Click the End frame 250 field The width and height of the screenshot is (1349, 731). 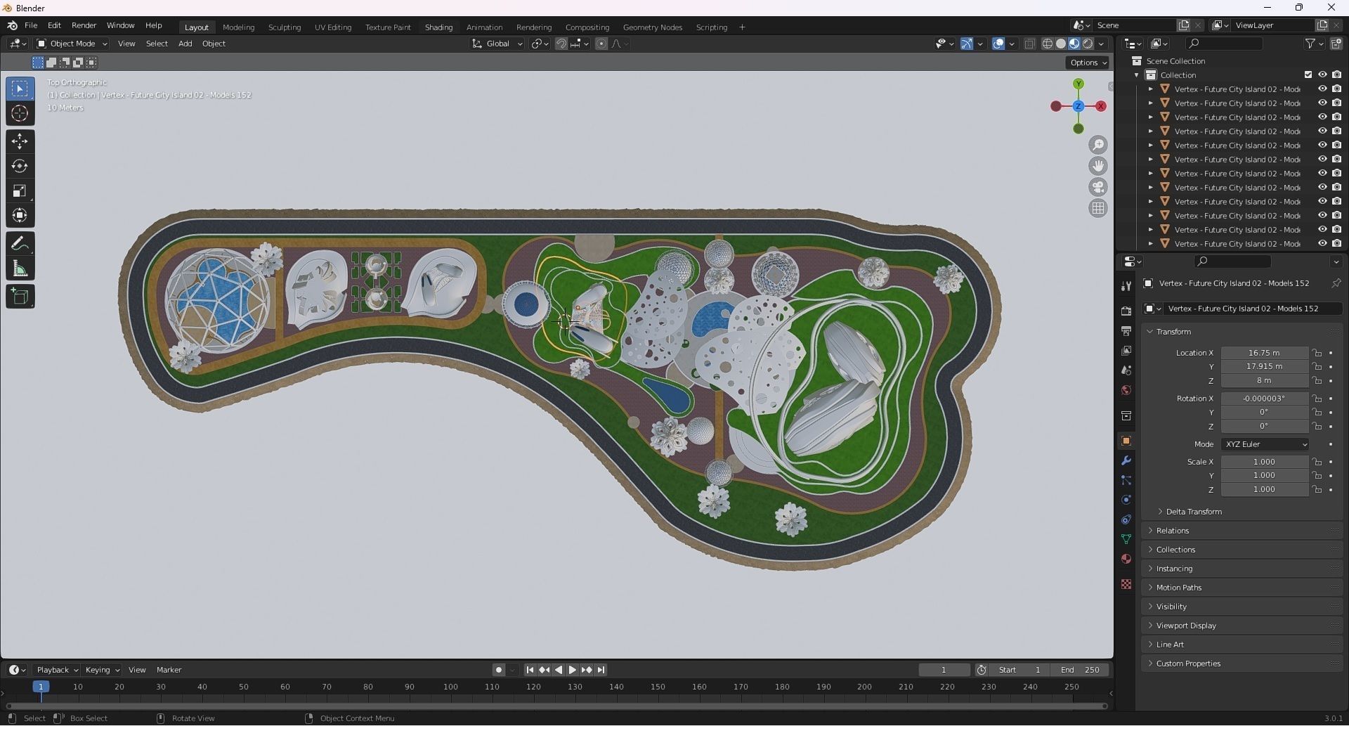[1080, 671]
